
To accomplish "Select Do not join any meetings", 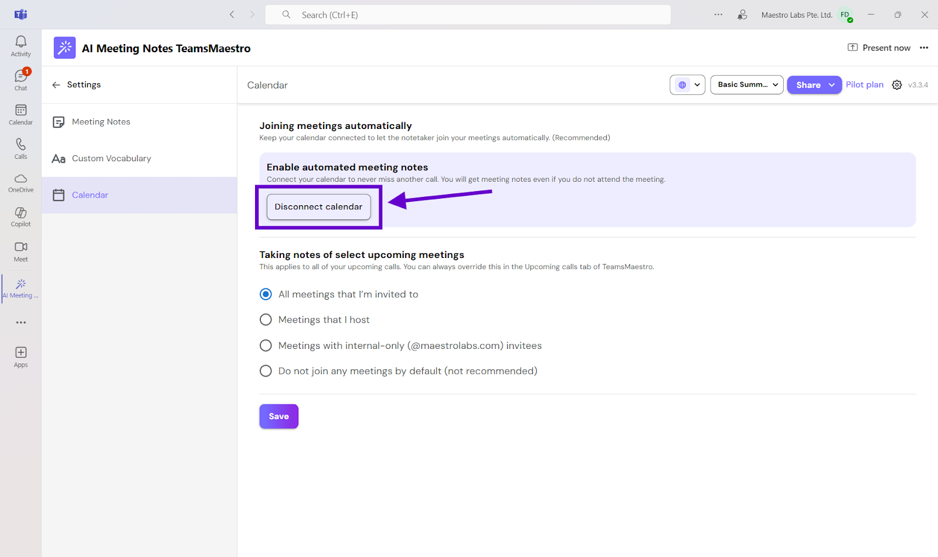I will click(x=266, y=371).
